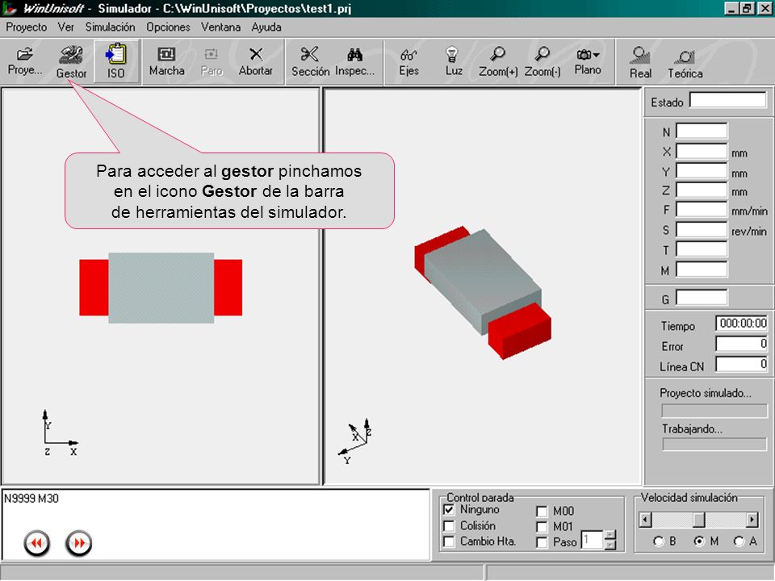Screen dimensions: 775x581
Task: Click the N9999 M30 code line
Action: [x=31, y=499]
